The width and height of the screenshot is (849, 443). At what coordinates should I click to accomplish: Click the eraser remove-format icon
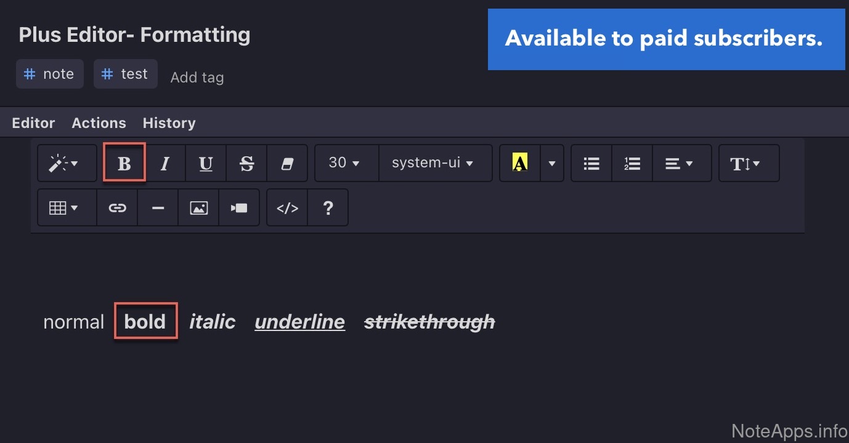pyautogui.click(x=287, y=163)
